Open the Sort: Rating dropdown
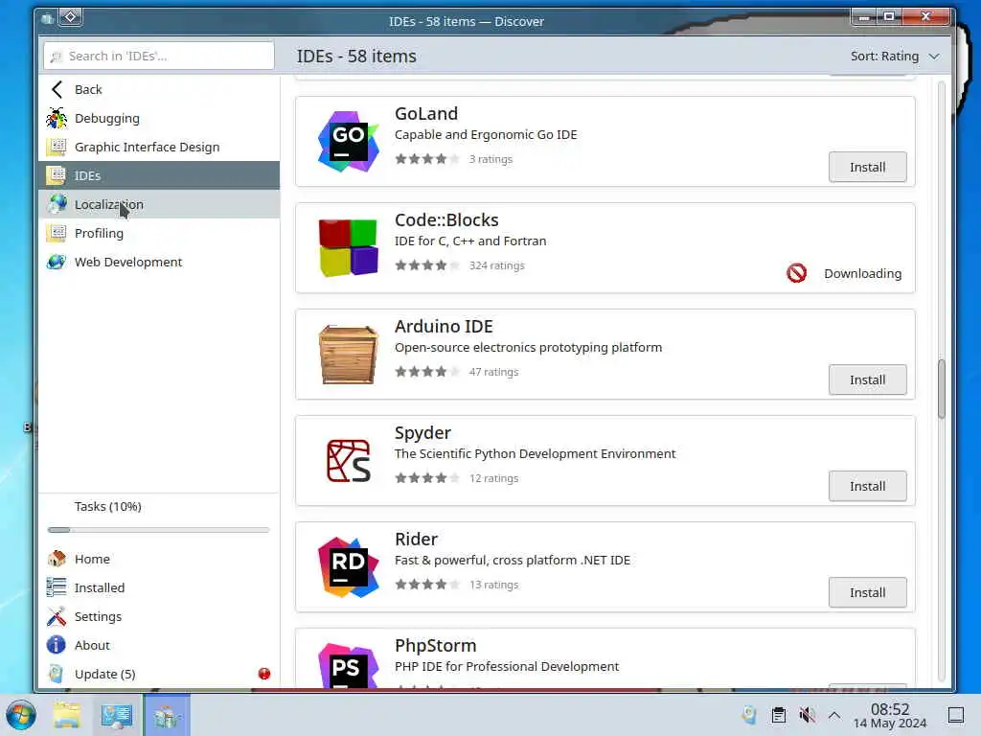981x736 pixels. coord(895,57)
